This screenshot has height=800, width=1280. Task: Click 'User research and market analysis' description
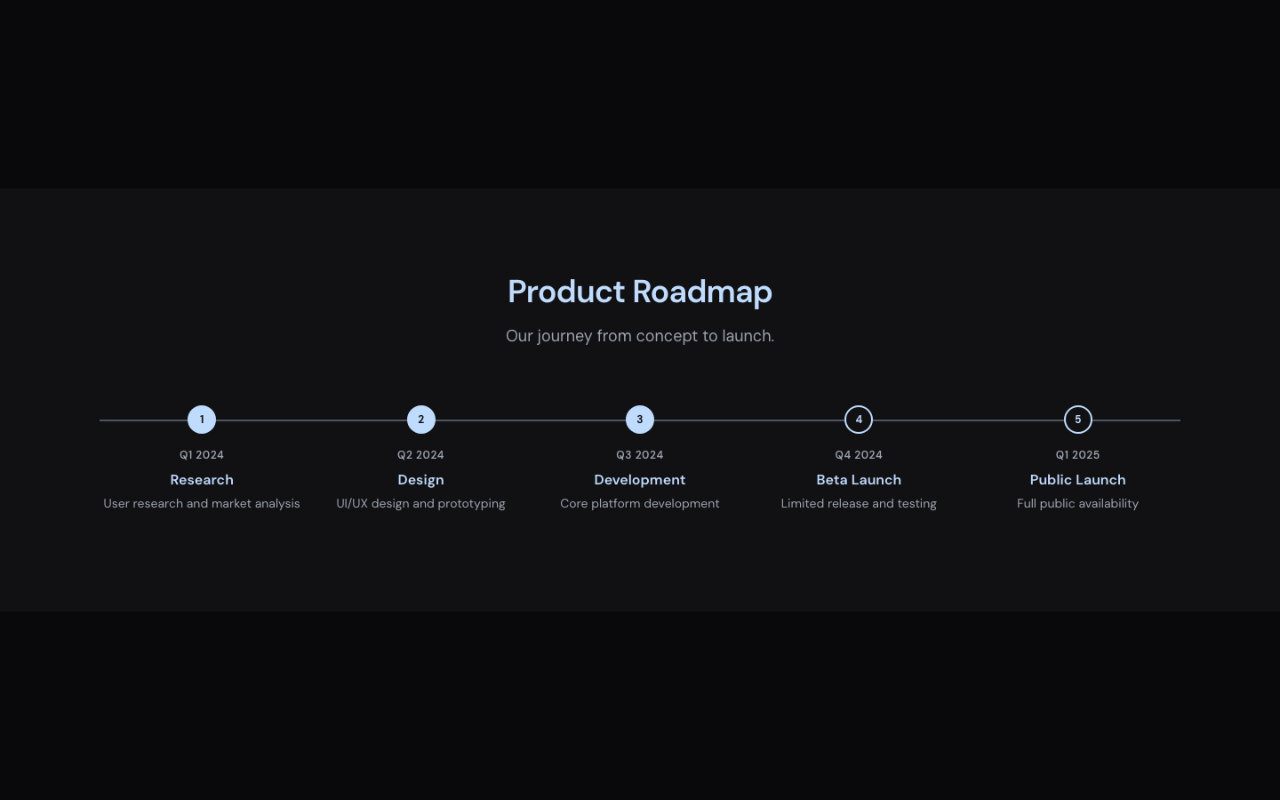coord(202,504)
